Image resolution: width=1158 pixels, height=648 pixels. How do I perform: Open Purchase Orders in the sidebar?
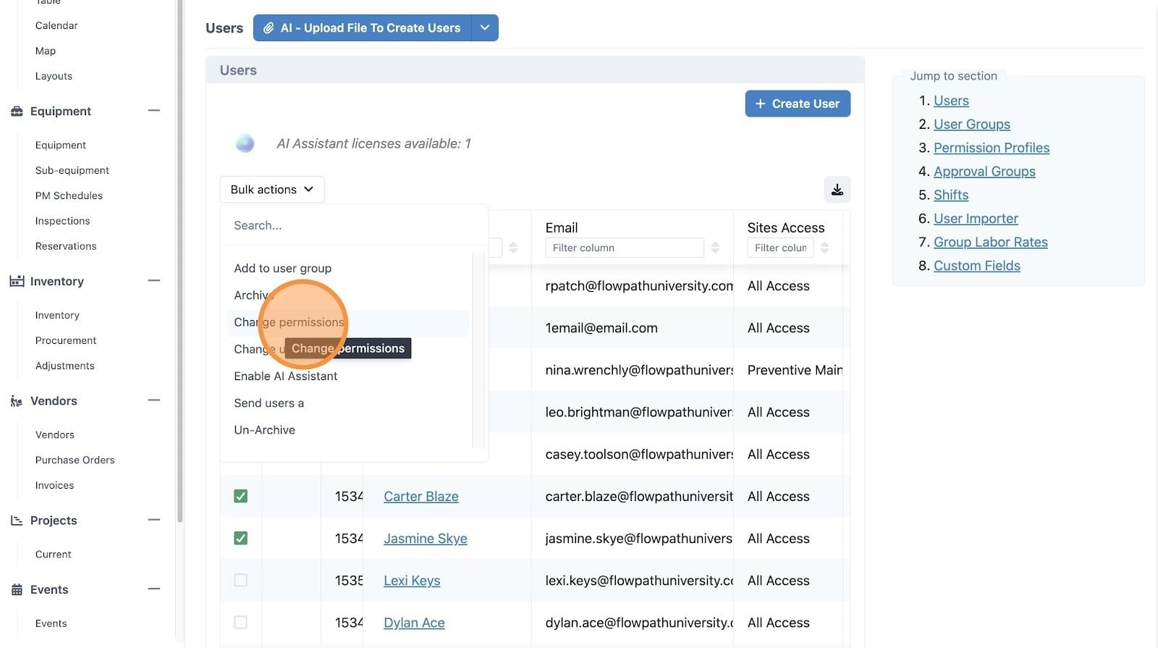[x=75, y=460]
